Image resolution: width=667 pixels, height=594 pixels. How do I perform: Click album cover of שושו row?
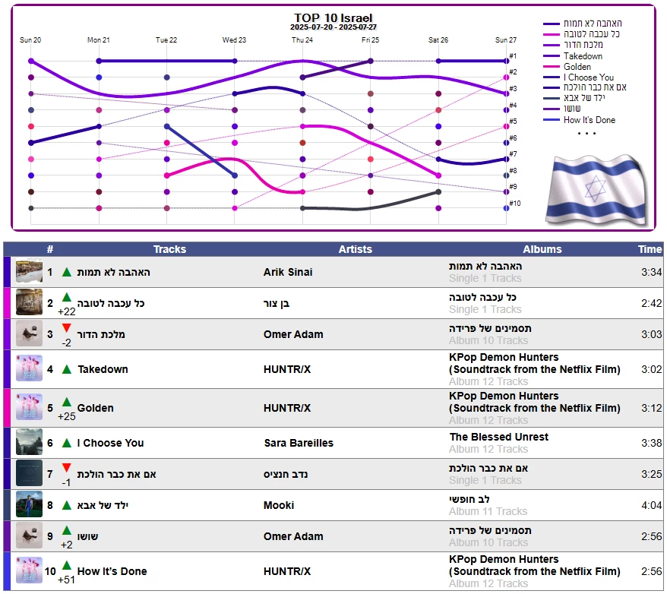pos(29,536)
